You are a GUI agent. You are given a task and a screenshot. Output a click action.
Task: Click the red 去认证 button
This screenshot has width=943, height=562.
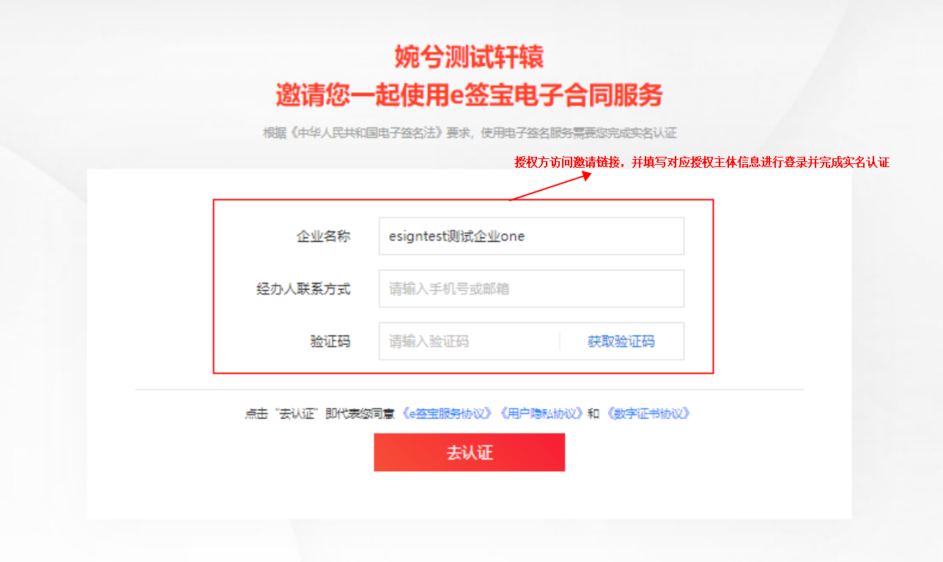(x=469, y=452)
